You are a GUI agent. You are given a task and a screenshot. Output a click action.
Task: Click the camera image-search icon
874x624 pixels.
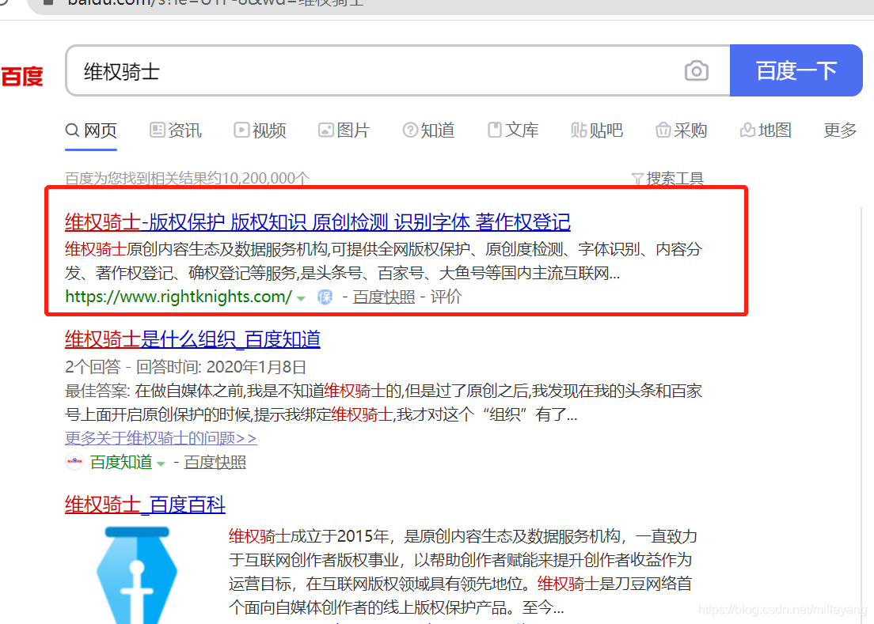pyautogui.click(x=696, y=70)
